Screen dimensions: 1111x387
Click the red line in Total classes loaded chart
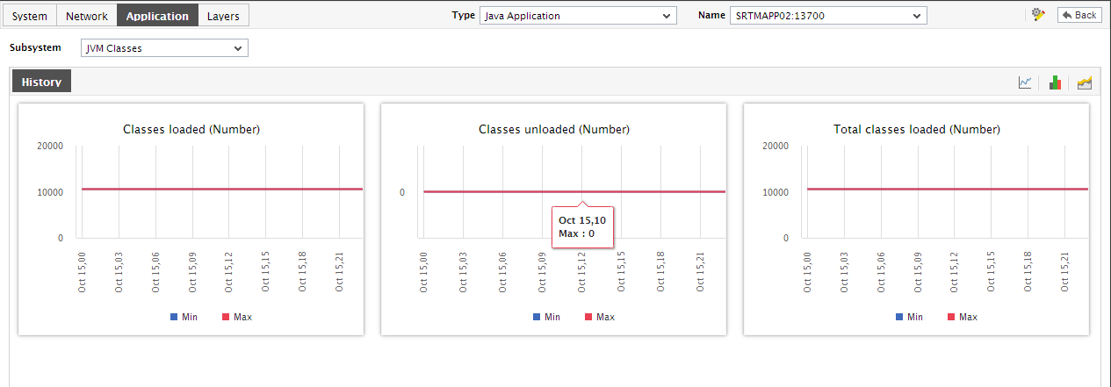[x=947, y=189]
